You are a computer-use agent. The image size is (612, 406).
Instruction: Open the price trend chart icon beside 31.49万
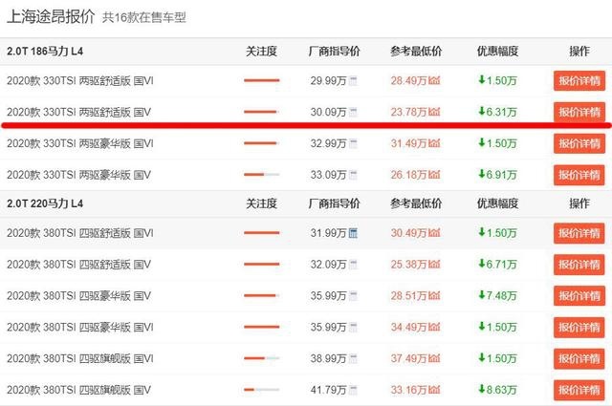(x=434, y=143)
